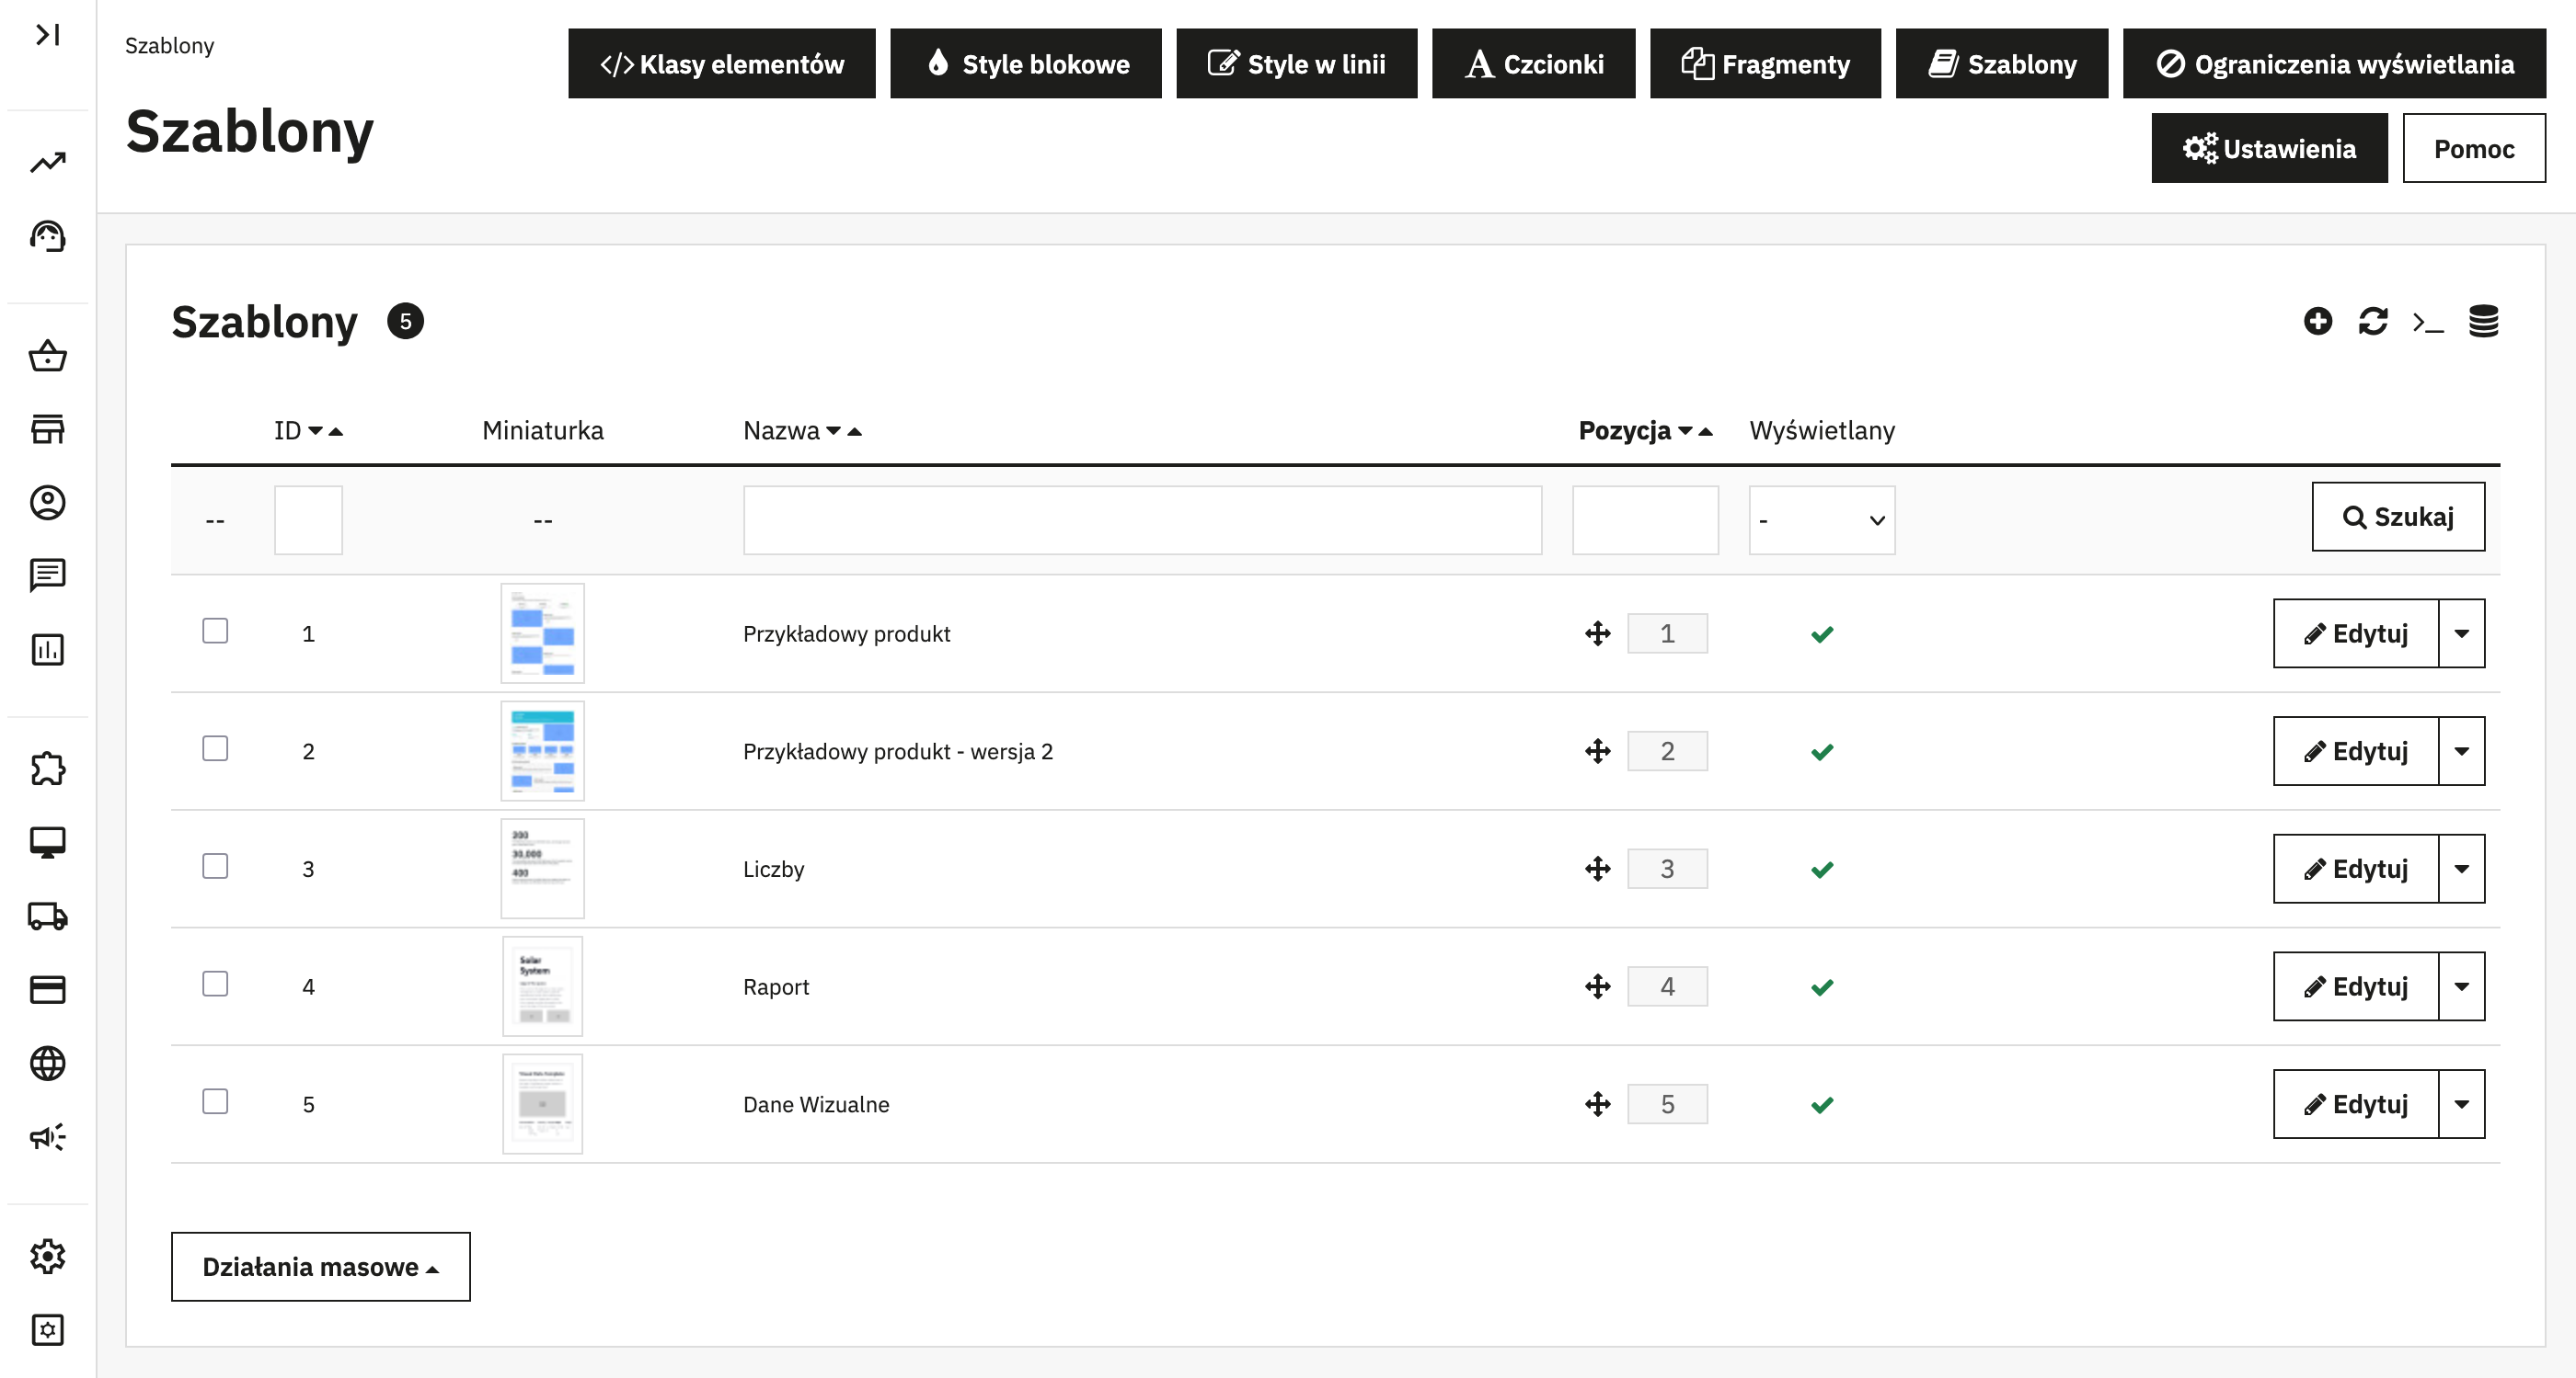This screenshot has width=2576, height=1378.
Task: Open the Działania masowe bulk actions menu
Action: click(320, 1266)
